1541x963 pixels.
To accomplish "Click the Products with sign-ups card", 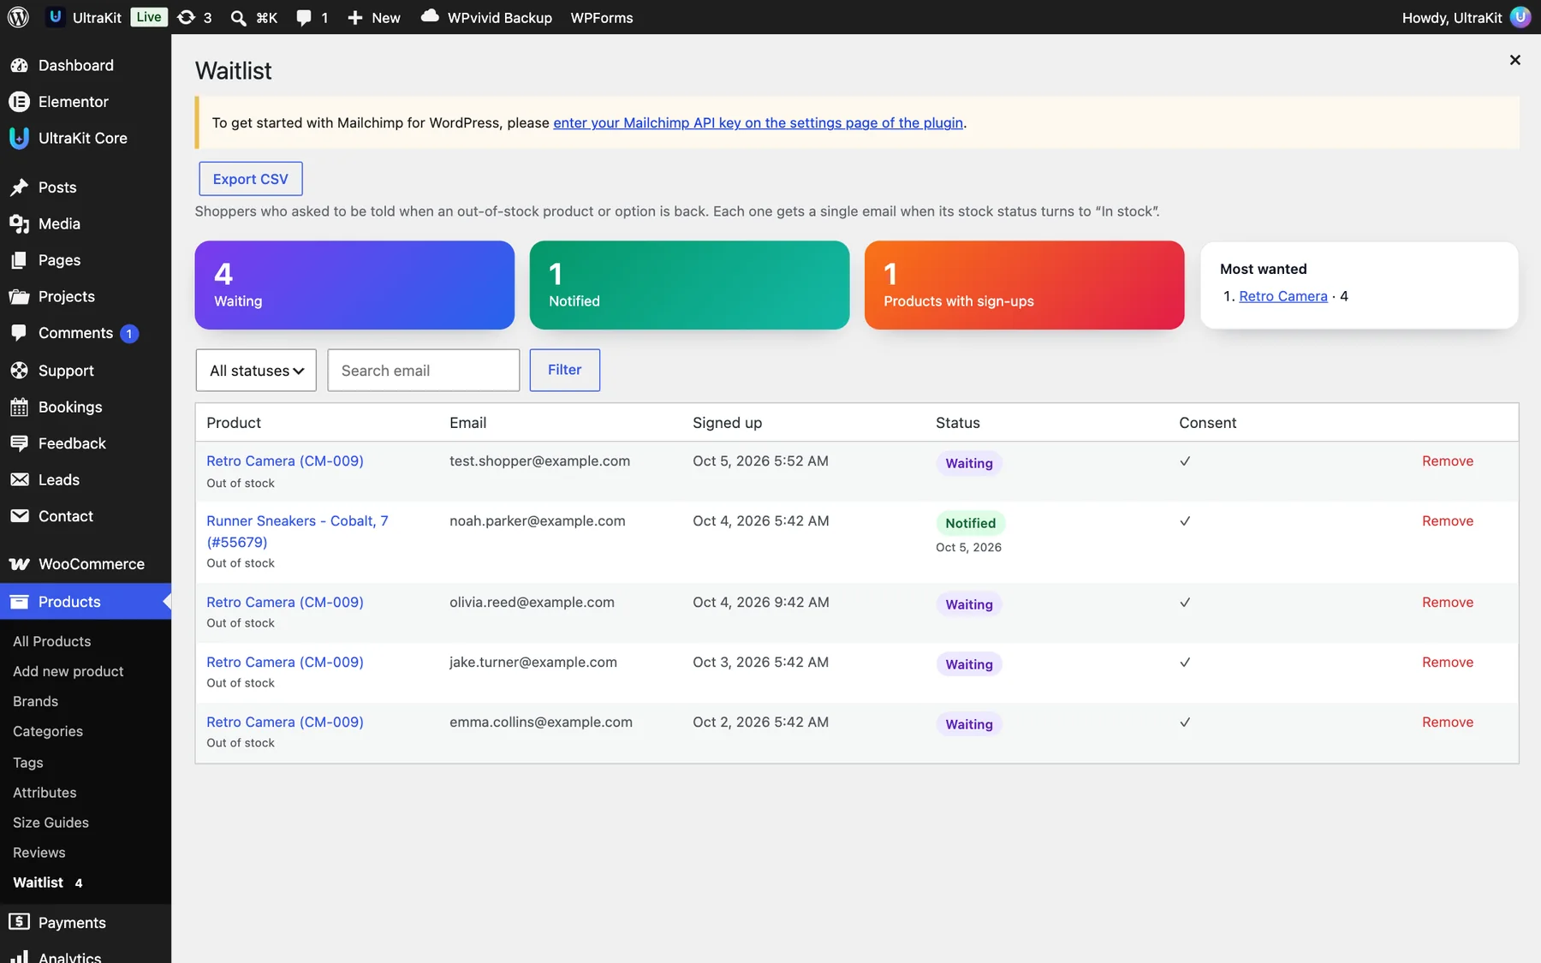I will click(1024, 285).
